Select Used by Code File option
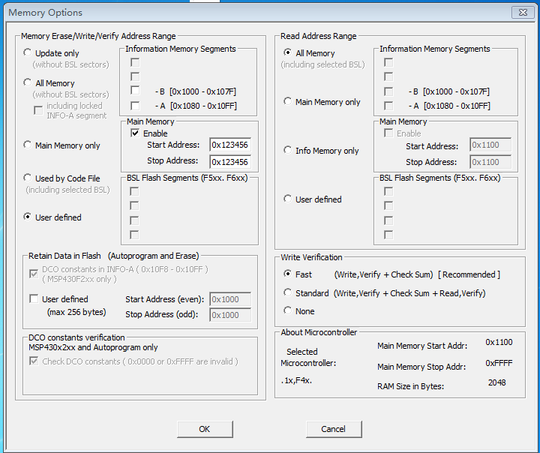Viewport: 540px width, 453px height. [27, 178]
